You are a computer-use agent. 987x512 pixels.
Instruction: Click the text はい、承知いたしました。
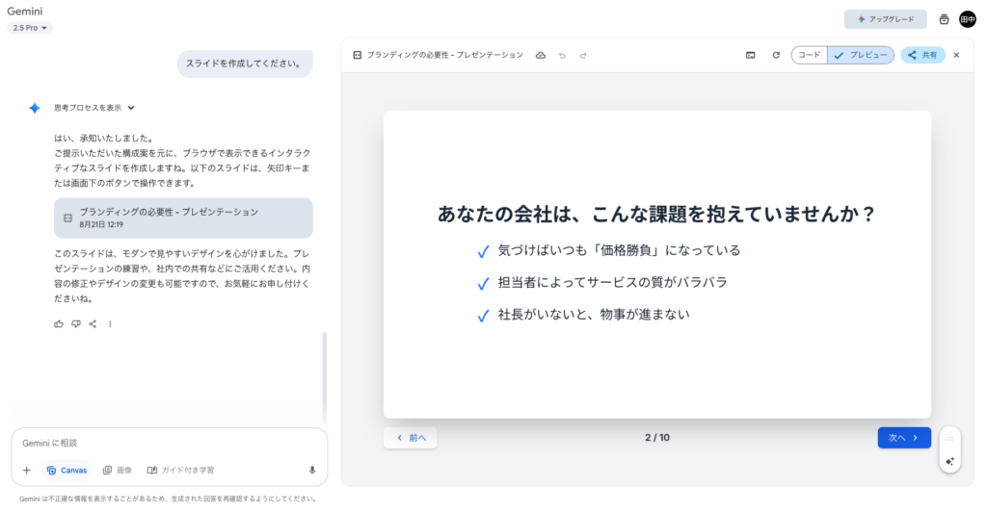103,139
